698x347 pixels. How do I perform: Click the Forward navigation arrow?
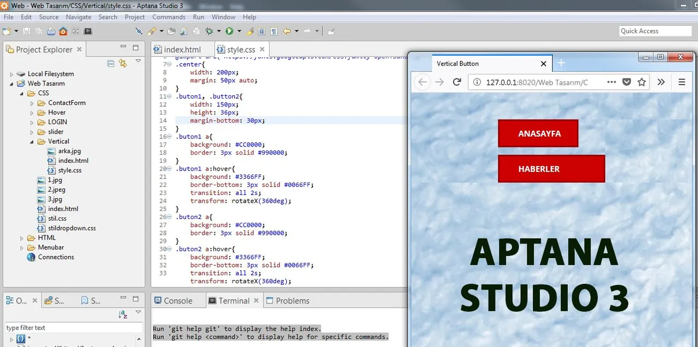(307, 31)
